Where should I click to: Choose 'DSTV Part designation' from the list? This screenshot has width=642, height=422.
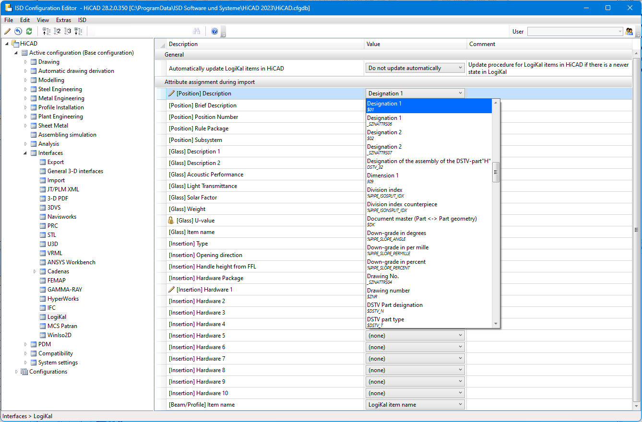pos(394,305)
